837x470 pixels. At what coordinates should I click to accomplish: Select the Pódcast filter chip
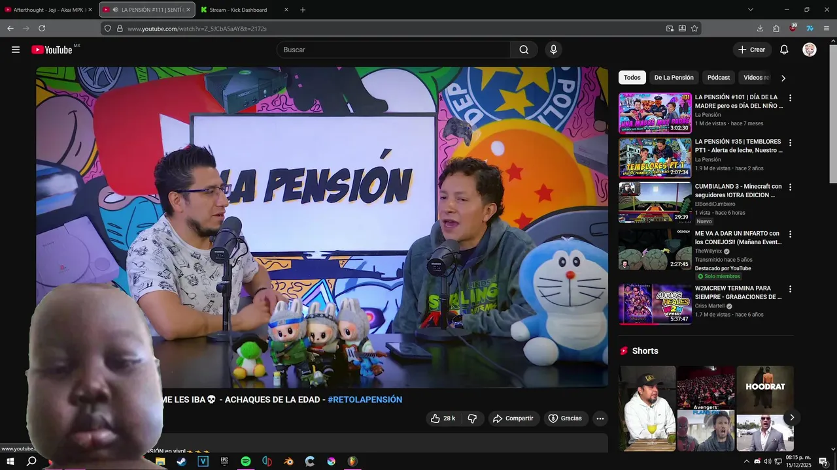point(719,77)
